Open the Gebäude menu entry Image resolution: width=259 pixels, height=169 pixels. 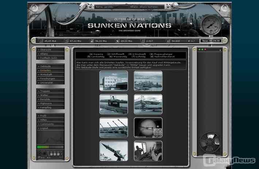[x=50, y=66]
